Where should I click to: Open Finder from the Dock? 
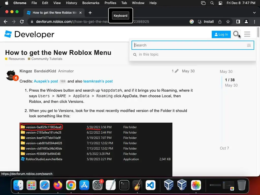tap(18, 185)
